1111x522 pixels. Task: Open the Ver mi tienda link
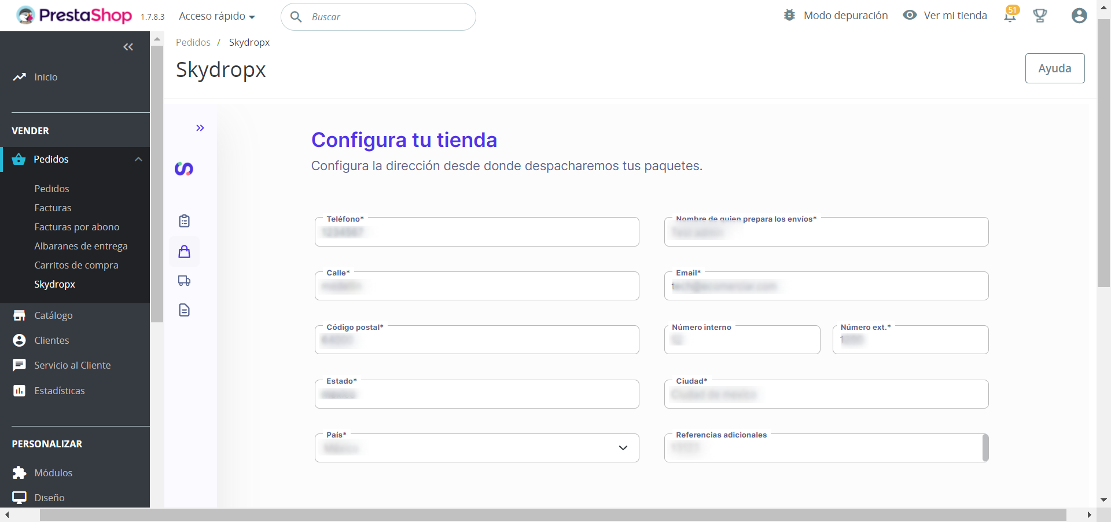[955, 15]
